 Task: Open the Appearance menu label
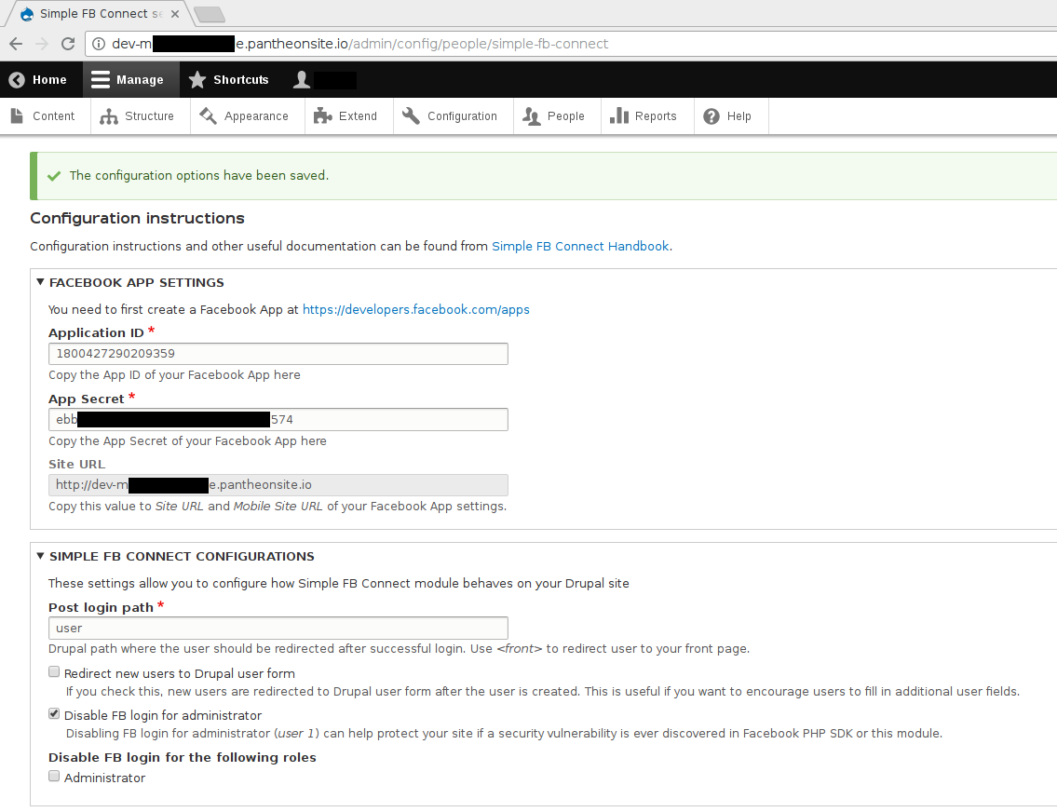256,115
